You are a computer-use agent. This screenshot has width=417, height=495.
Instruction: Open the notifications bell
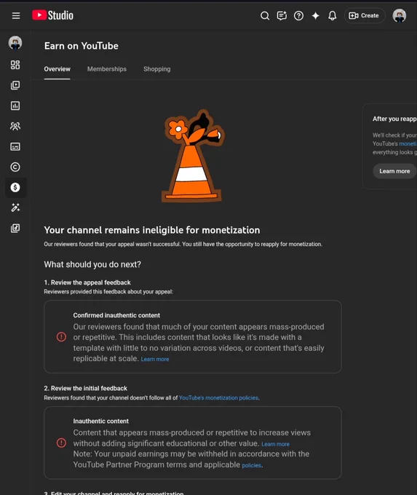[x=333, y=15]
